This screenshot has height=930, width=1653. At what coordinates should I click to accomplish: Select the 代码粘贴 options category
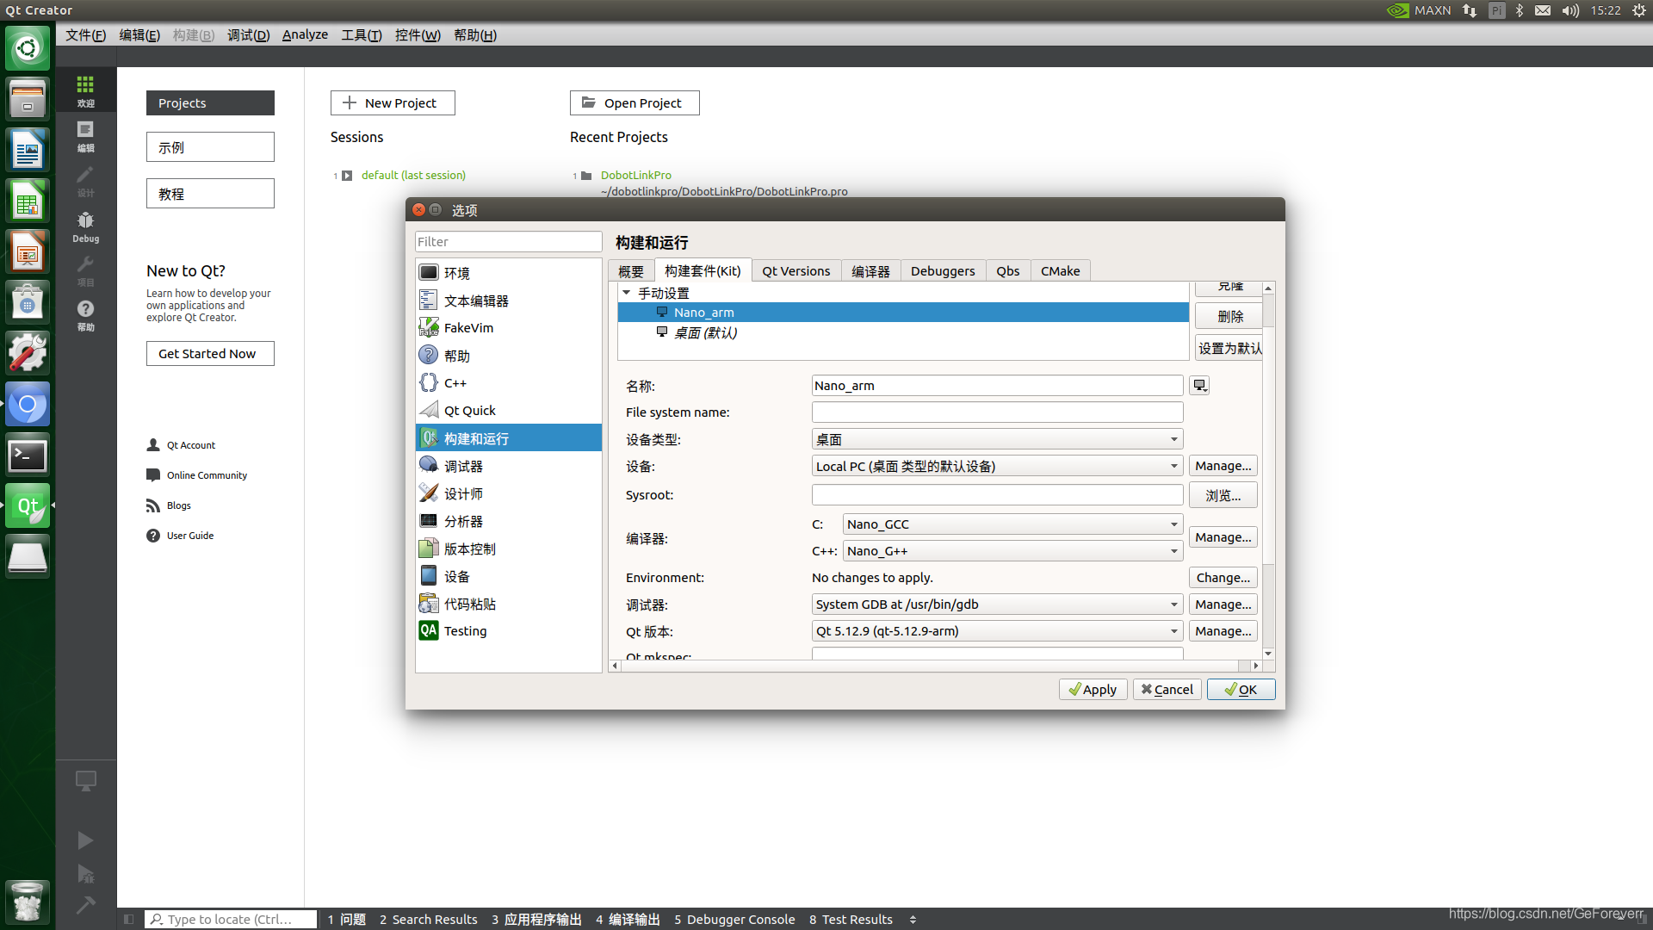[x=509, y=604]
